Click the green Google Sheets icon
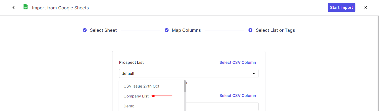The width and height of the screenshot is (379, 111). click(x=26, y=7)
